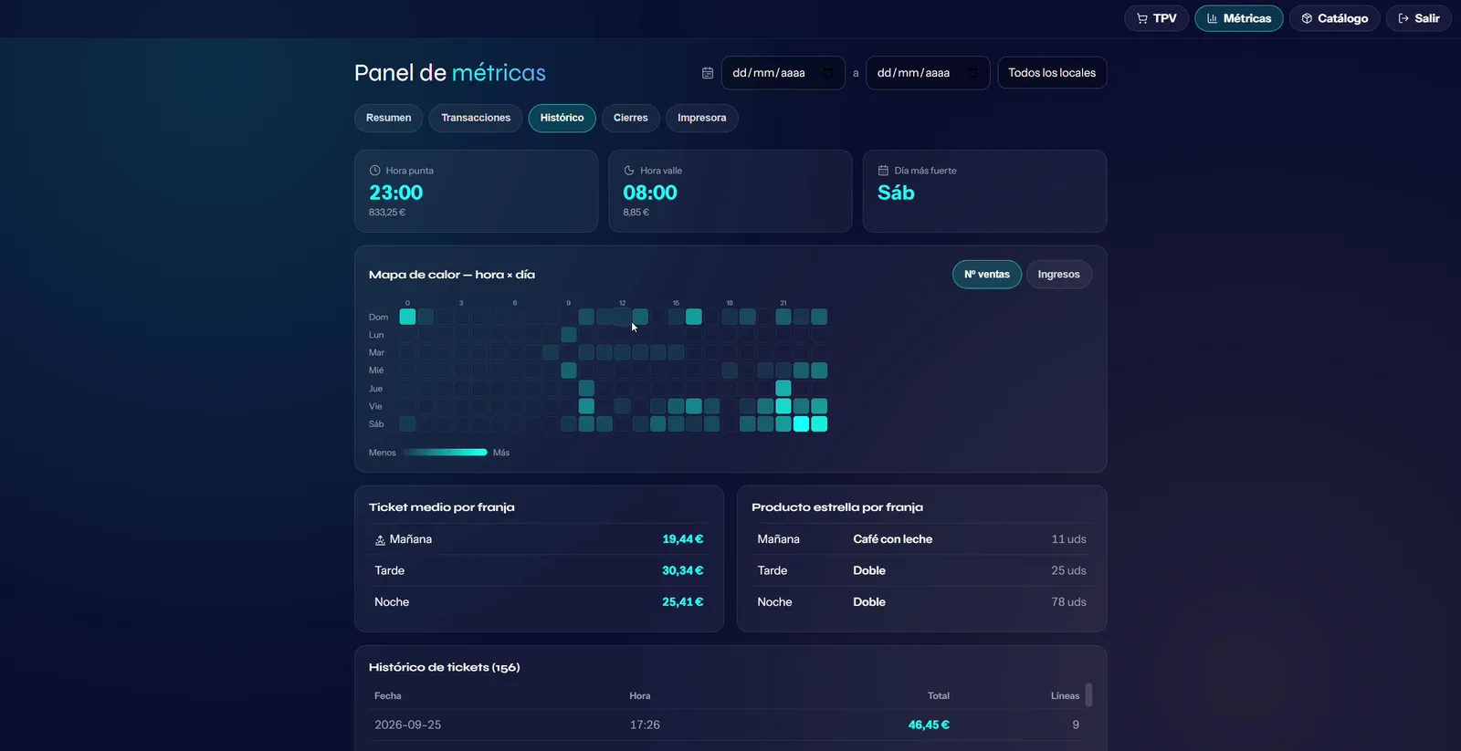Click the tickets table scrollbar
The image size is (1461, 751).
pos(1088,694)
